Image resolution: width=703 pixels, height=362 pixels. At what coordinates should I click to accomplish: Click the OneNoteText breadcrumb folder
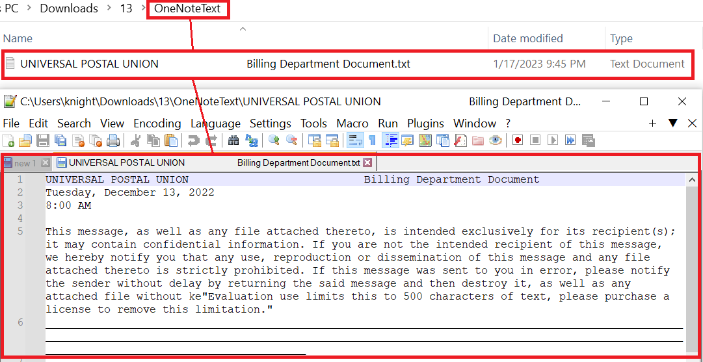click(x=188, y=9)
